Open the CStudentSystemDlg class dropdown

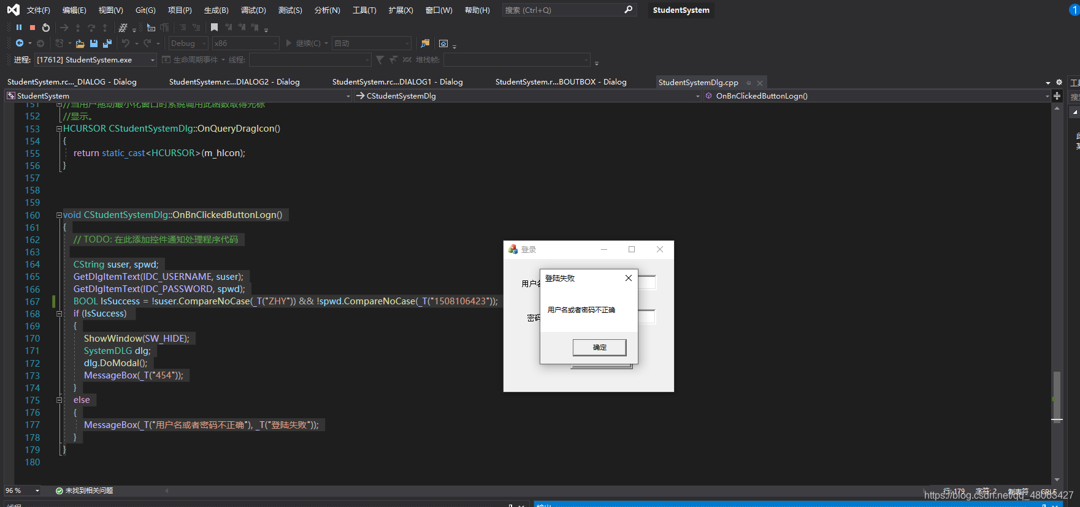(527, 96)
